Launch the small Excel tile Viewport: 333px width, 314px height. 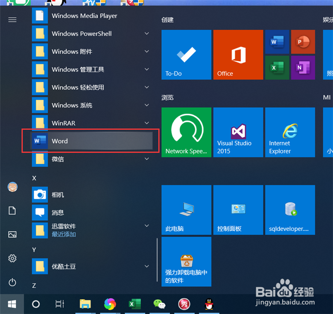(277, 68)
